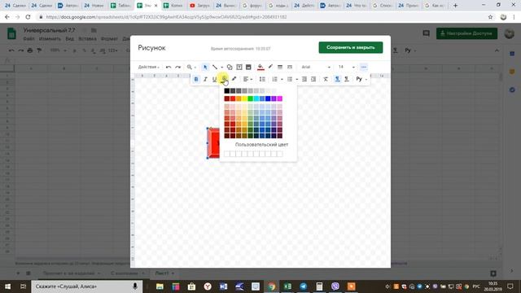Change the border weight
521x293 pixels.
point(280,67)
